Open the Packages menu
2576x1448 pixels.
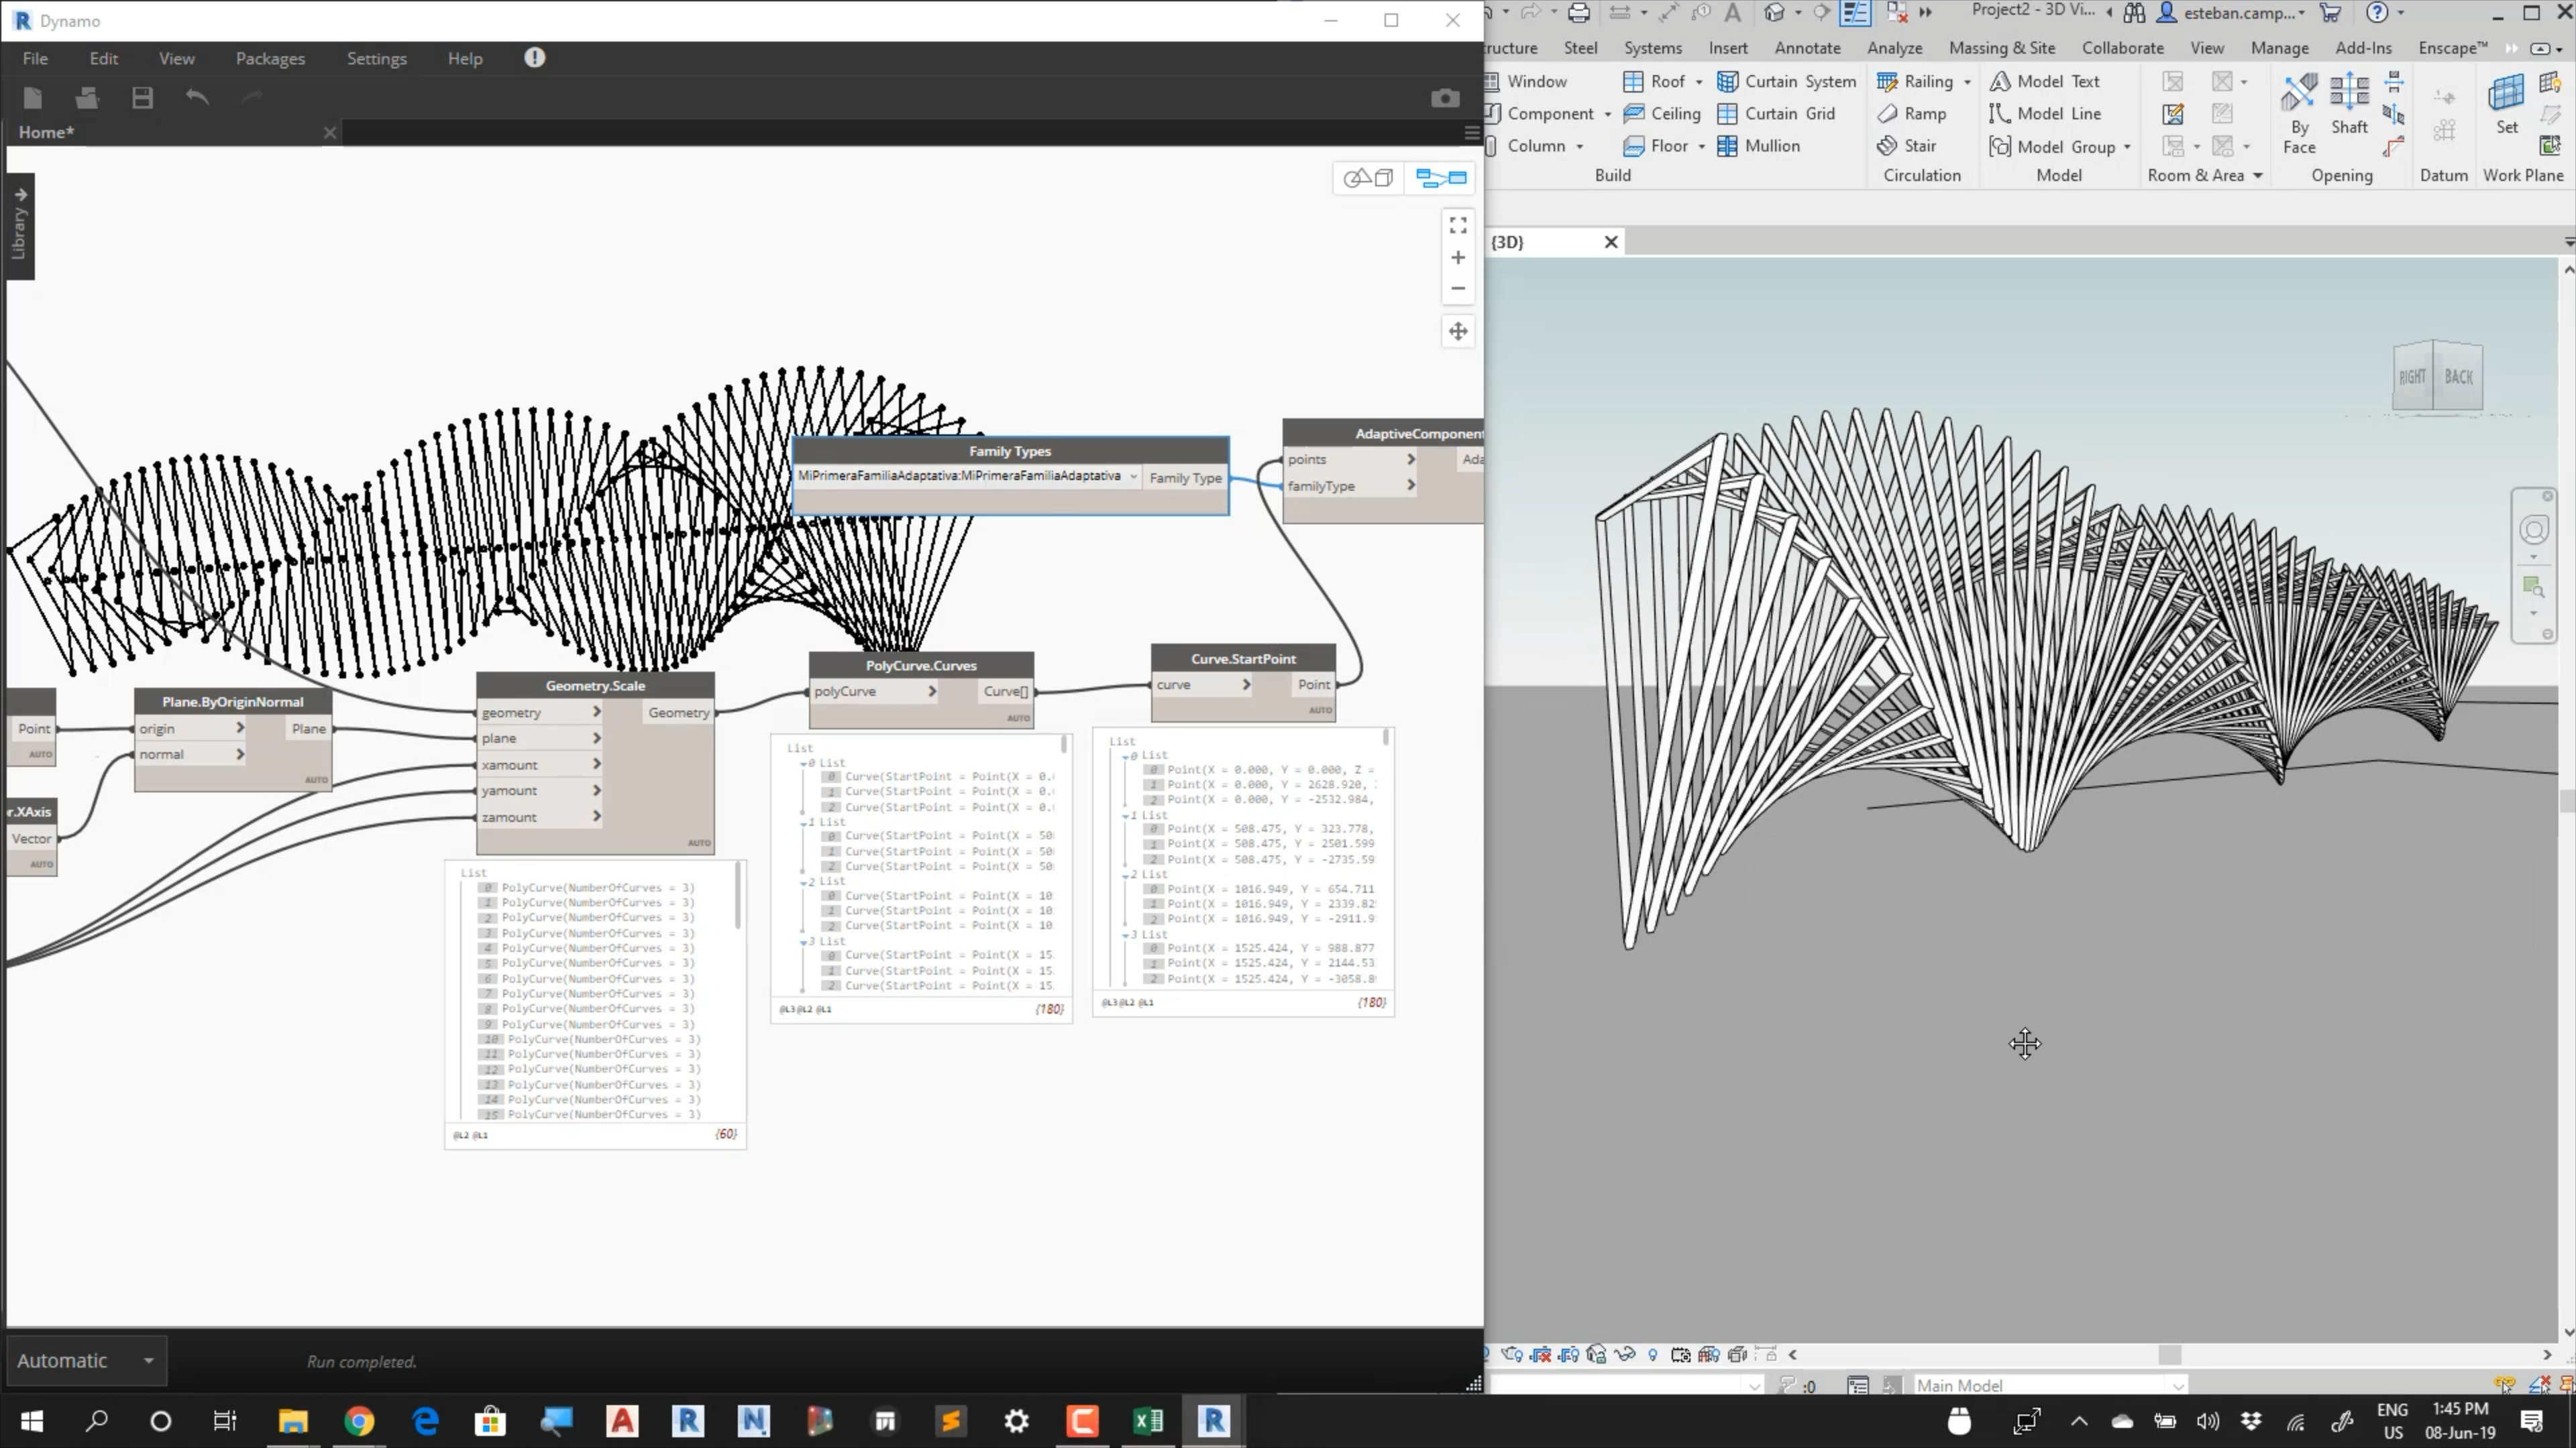(x=270, y=58)
